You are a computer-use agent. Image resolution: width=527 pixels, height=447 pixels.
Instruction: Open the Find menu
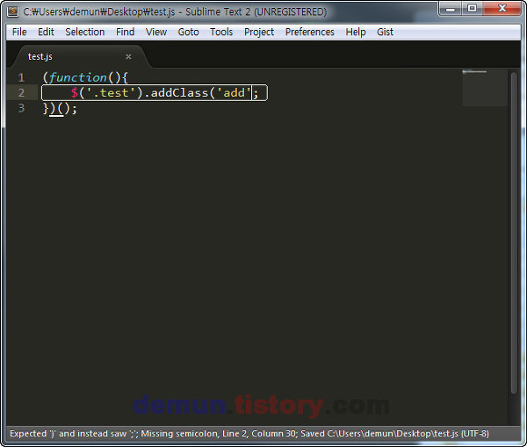point(125,32)
